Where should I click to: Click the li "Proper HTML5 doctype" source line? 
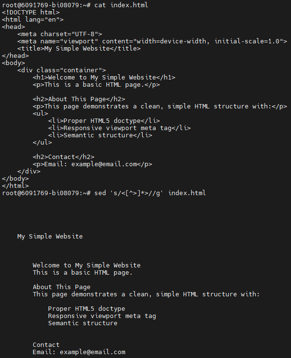[104, 121]
